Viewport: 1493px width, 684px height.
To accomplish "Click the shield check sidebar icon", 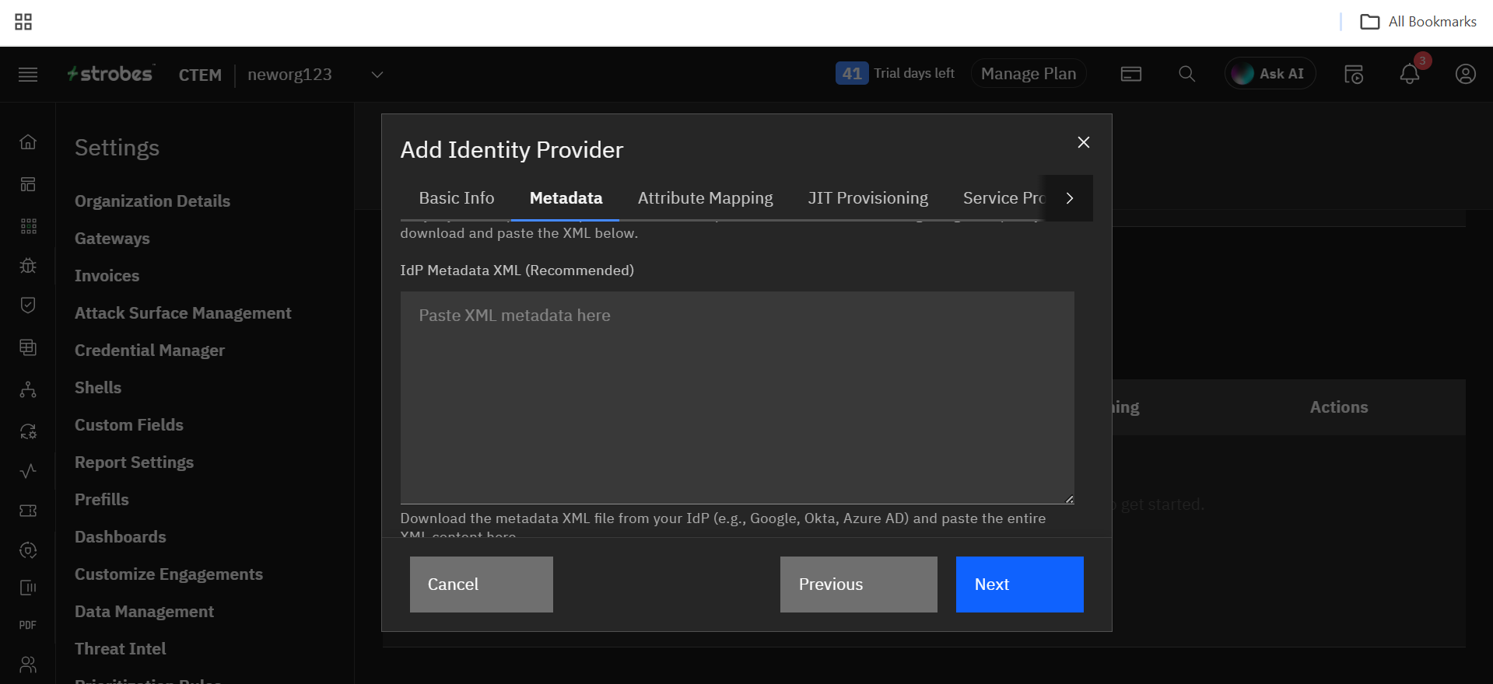I will point(28,305).
